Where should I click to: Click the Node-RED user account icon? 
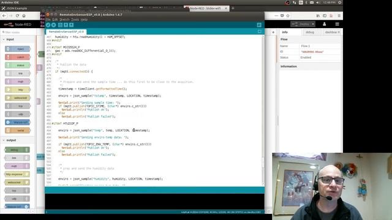324,24
